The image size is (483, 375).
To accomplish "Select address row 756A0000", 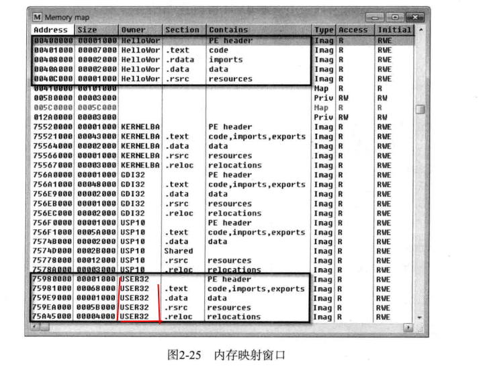I will point(222,175).
